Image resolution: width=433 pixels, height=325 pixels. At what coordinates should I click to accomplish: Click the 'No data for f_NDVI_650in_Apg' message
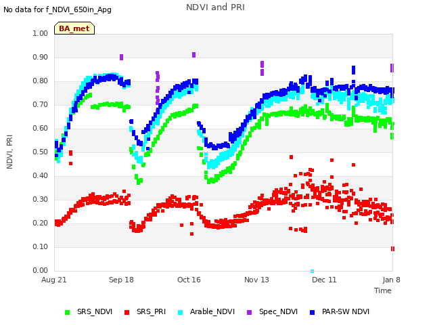click(58, 9)
